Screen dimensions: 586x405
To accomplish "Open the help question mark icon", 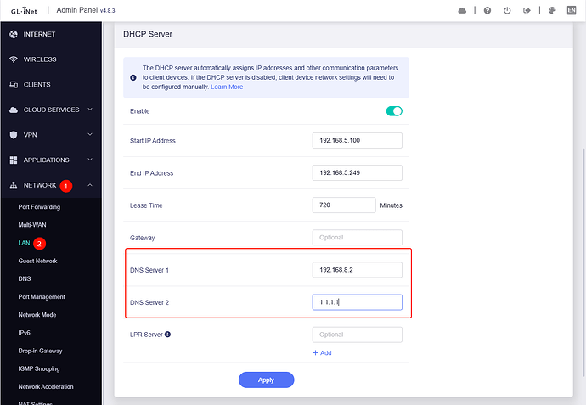I will coord(487,11).
